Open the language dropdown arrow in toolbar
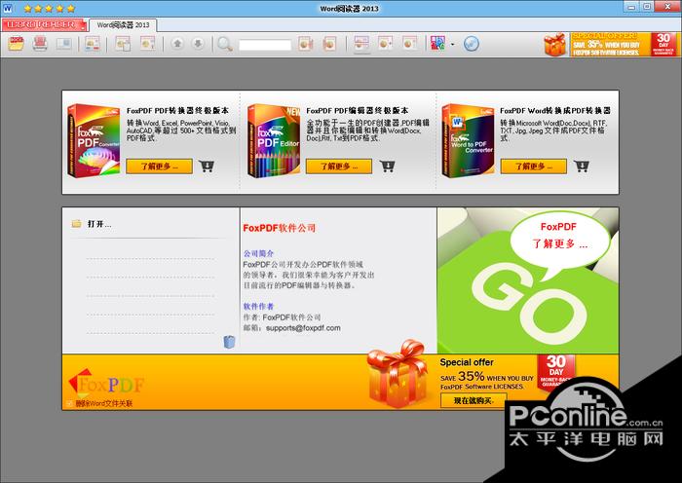 (452, 45)
